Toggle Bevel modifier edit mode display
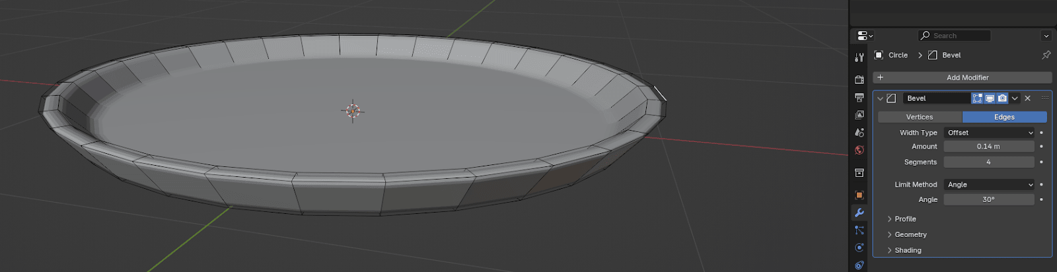Screen dimensions: 1057x272 [977, 98]
